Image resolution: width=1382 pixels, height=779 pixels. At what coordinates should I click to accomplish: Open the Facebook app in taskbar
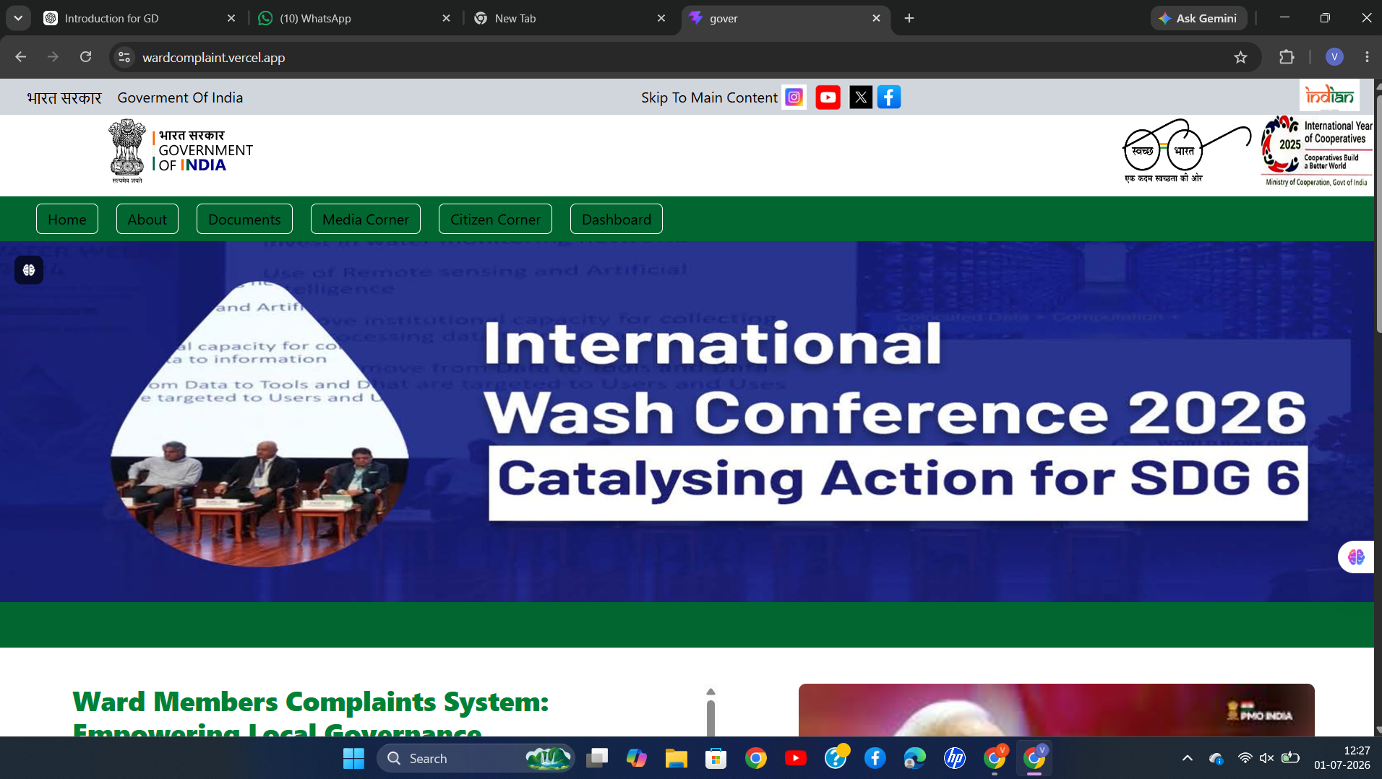click(875, 758)
